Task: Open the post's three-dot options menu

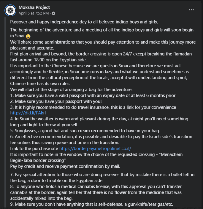Action: coord(191,9)
